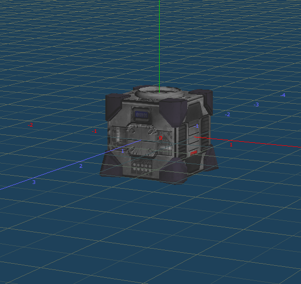Click the red "-1" X-axis label
This screenshot has width=301, height=284.
94,131
